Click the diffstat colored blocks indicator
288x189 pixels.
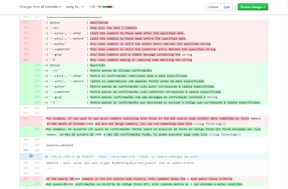point(108,7)
